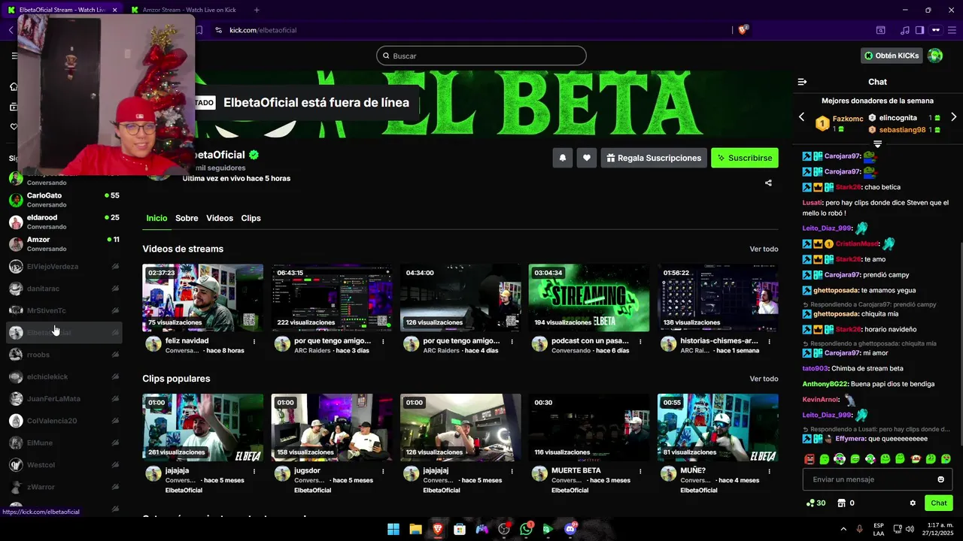Open the feliz navidad video thumbnail
This screenshot has height=541, width=963.
[x=203, y=298]
